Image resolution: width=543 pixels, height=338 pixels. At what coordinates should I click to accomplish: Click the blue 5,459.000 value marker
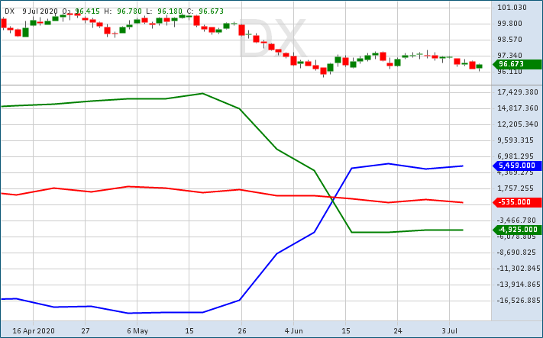517,166
